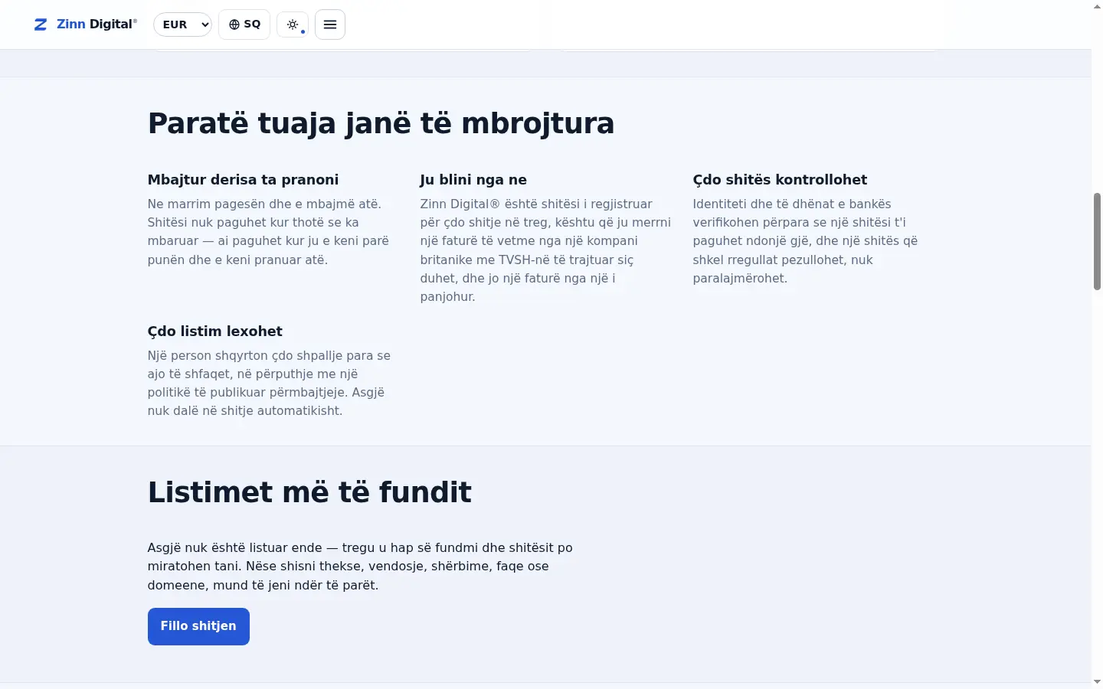Click the paragraph starting Një person shqyrton
This screenshot has width=1103, height=689.
pyautogui.click(x=270, y=384)
